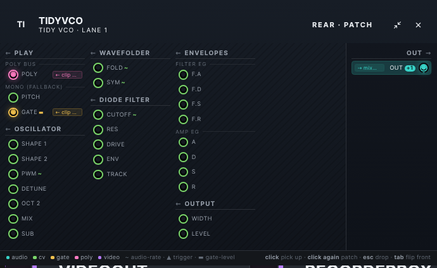Image resolution: width=437 pixels, height=268 pixels.
Task: Toggle the SUB oscillator jack
Action: [x=13, y=234]
